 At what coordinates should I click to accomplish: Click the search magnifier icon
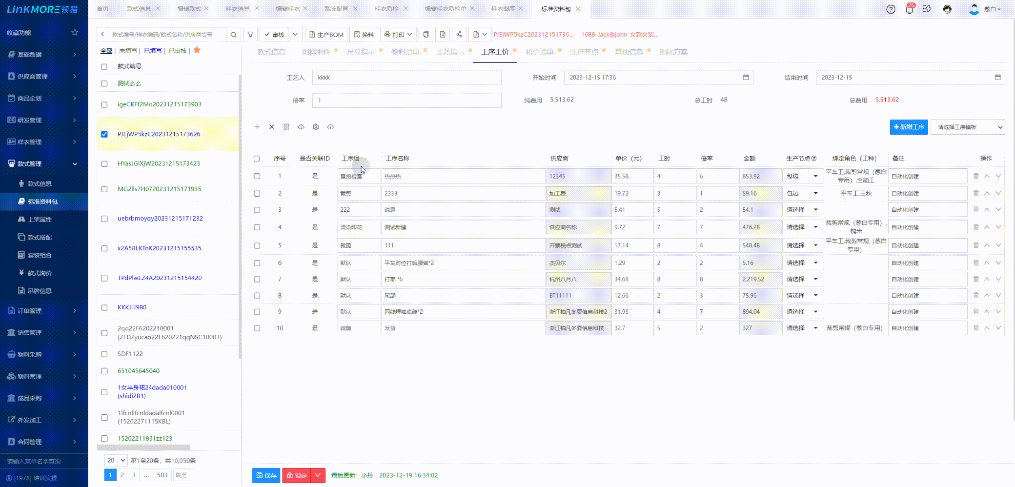[x=233, y=35]
